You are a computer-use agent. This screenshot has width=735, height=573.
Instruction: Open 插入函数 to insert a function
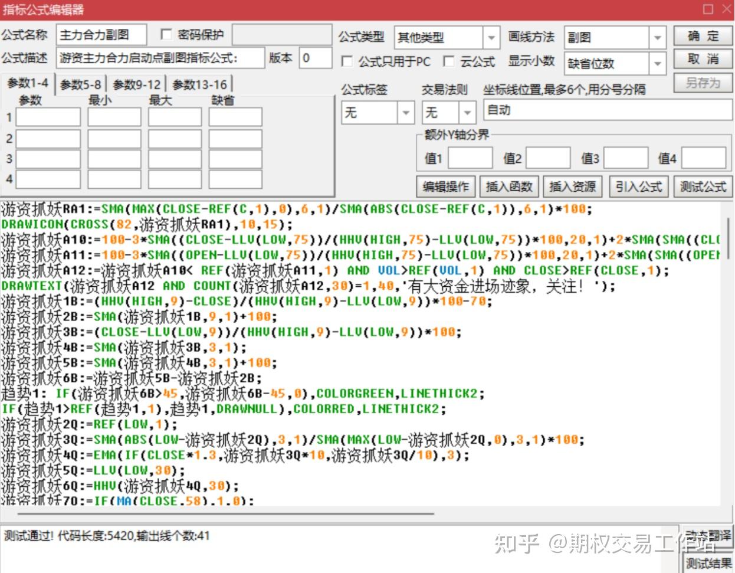[x=508, y=186]
